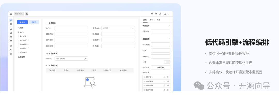Screen dimensions: 279x97
Task: Open the card-shaped sidebar icon
Action: coord(11,41)
